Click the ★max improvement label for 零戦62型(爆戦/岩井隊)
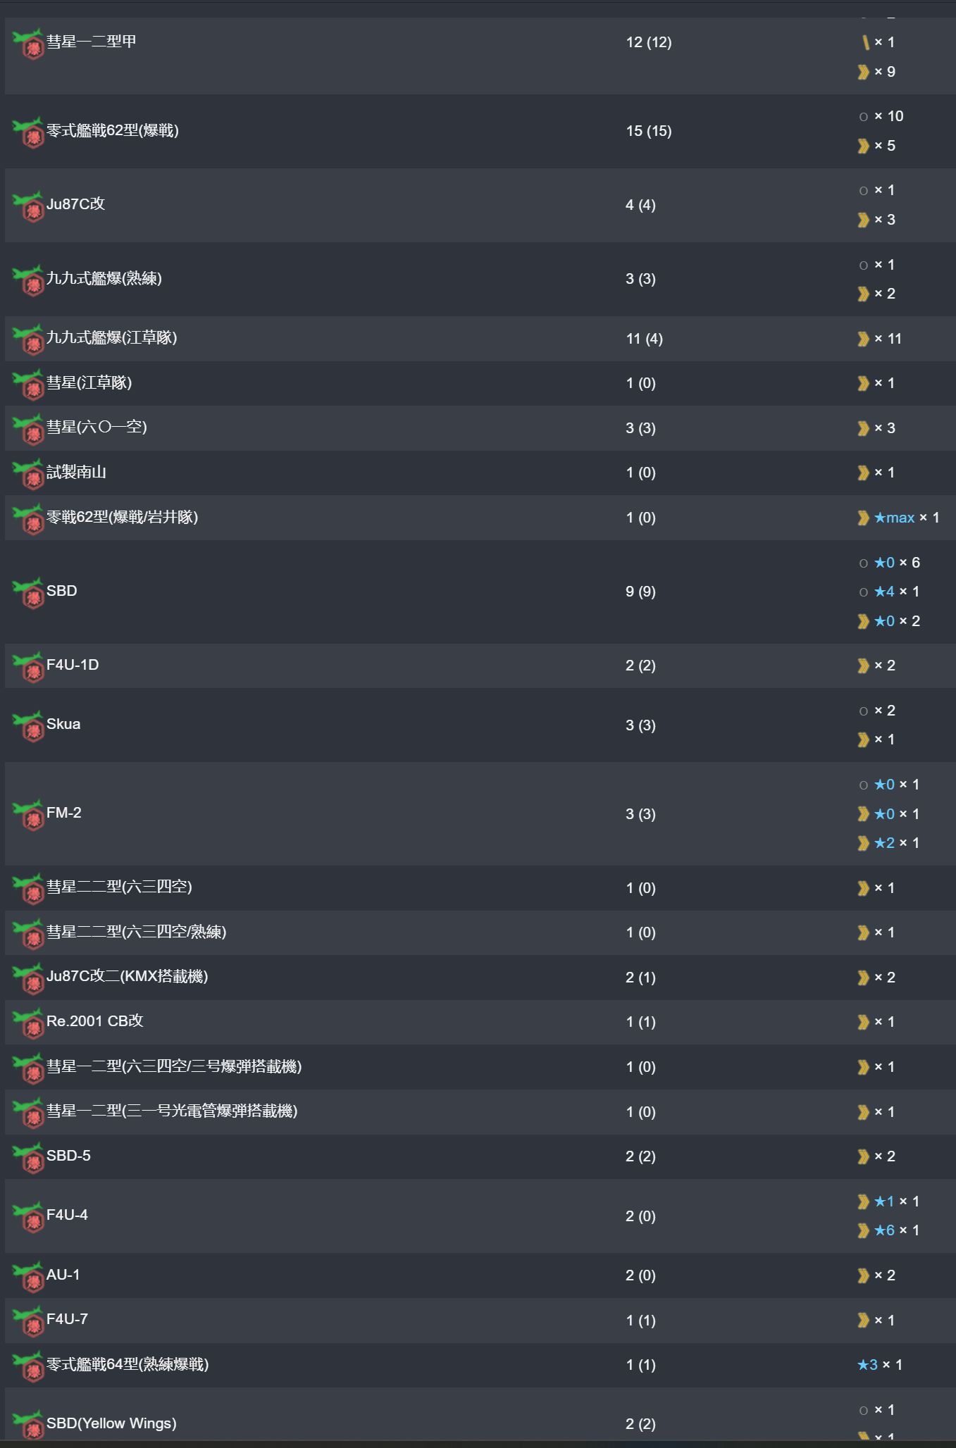Image resolution: width=956 pixels, height=1448 pixels. coord(894,518)
